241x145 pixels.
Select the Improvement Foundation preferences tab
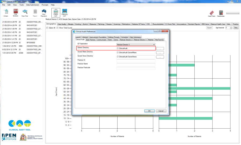pos(98,37)
